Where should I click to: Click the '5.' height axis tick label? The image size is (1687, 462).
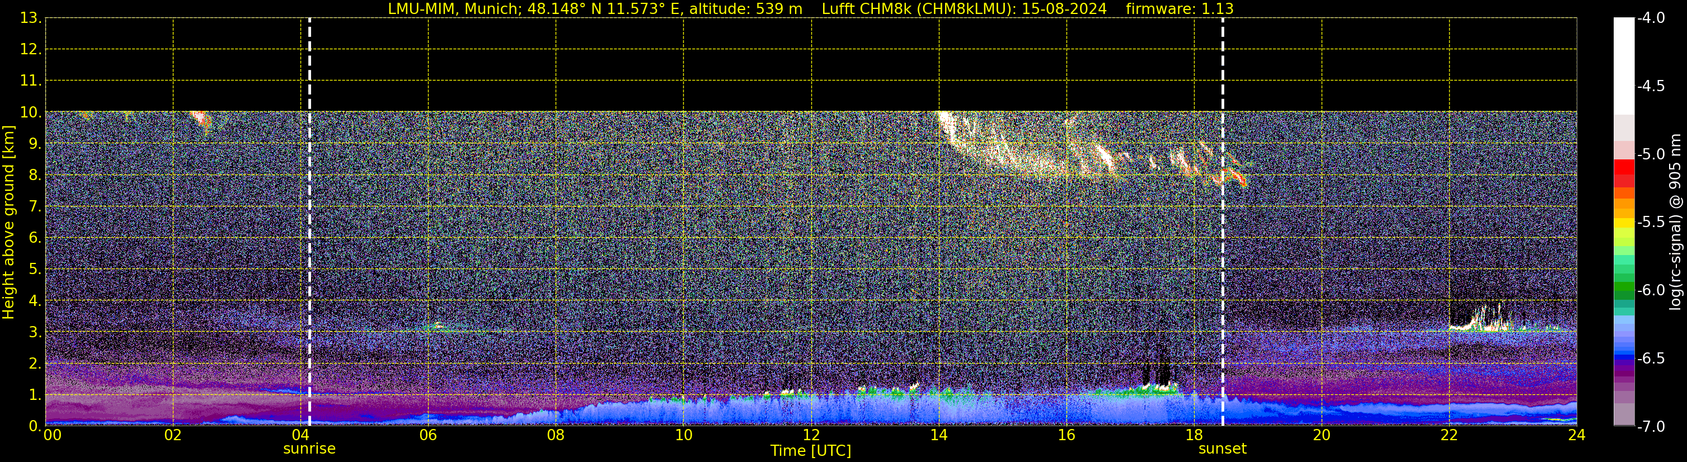pos(35,269)
